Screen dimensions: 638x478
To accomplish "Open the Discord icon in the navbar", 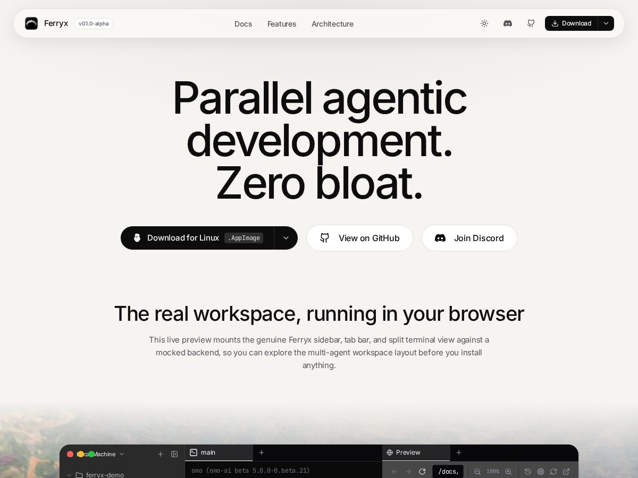I will 508,23.
